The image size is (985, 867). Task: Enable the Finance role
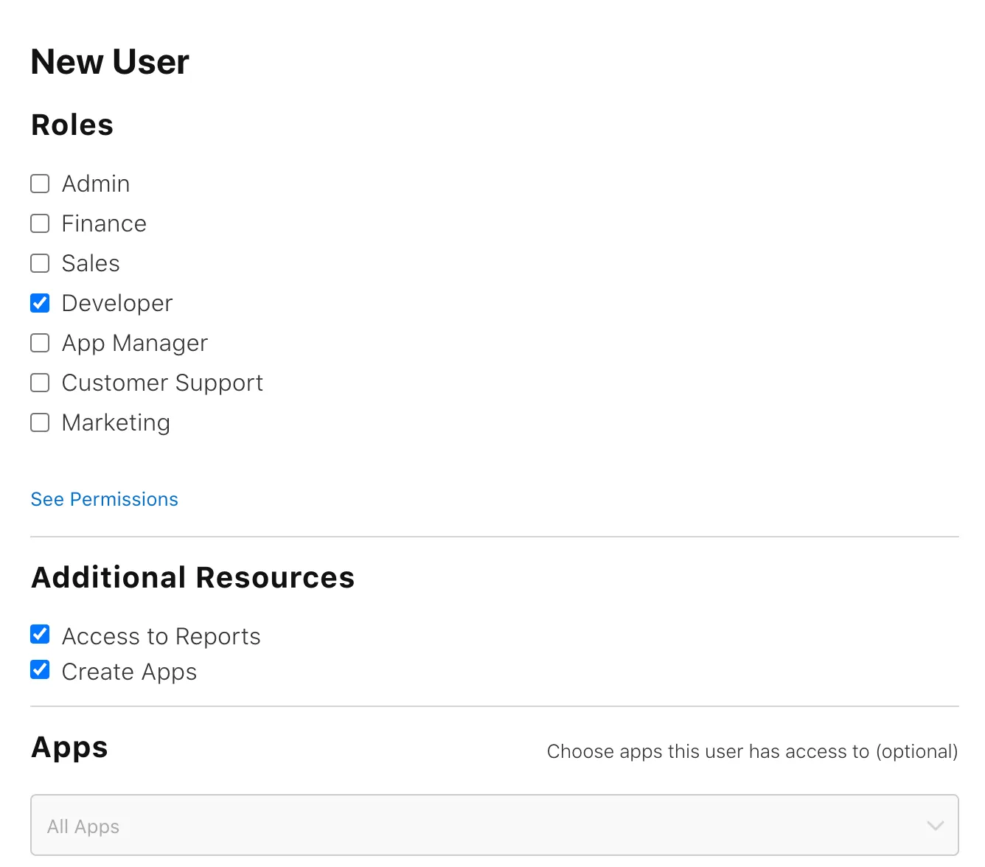pyautogui.click(x=40, y=223)
